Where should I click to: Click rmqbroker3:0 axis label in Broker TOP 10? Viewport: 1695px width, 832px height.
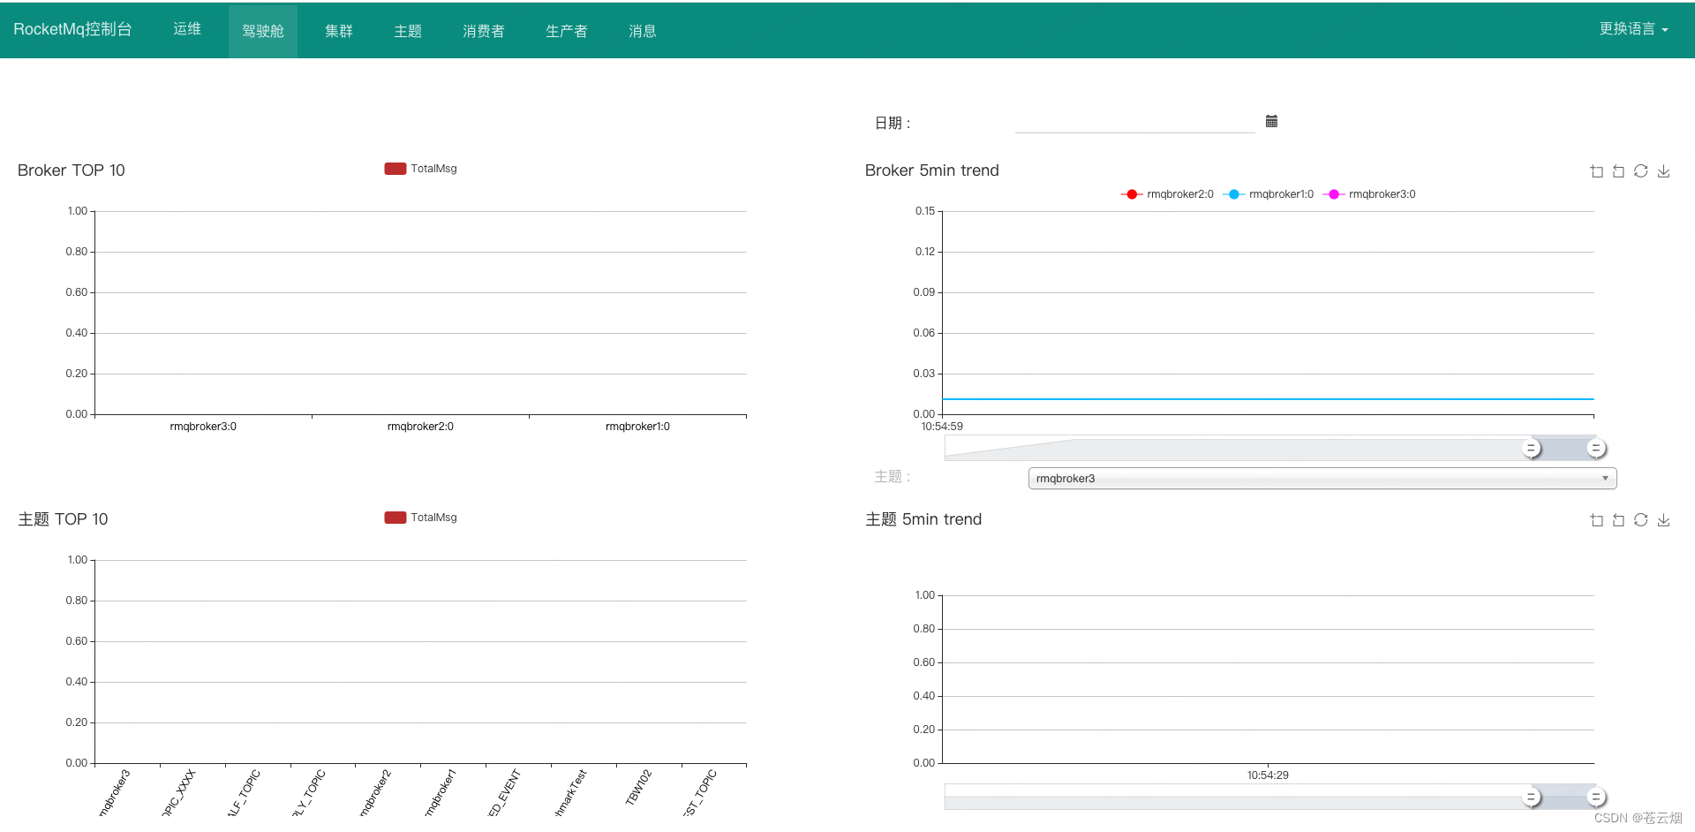point(203,427)
